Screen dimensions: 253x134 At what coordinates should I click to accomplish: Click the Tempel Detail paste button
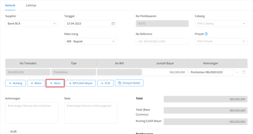pyautogui.click(x=129, y=83)
